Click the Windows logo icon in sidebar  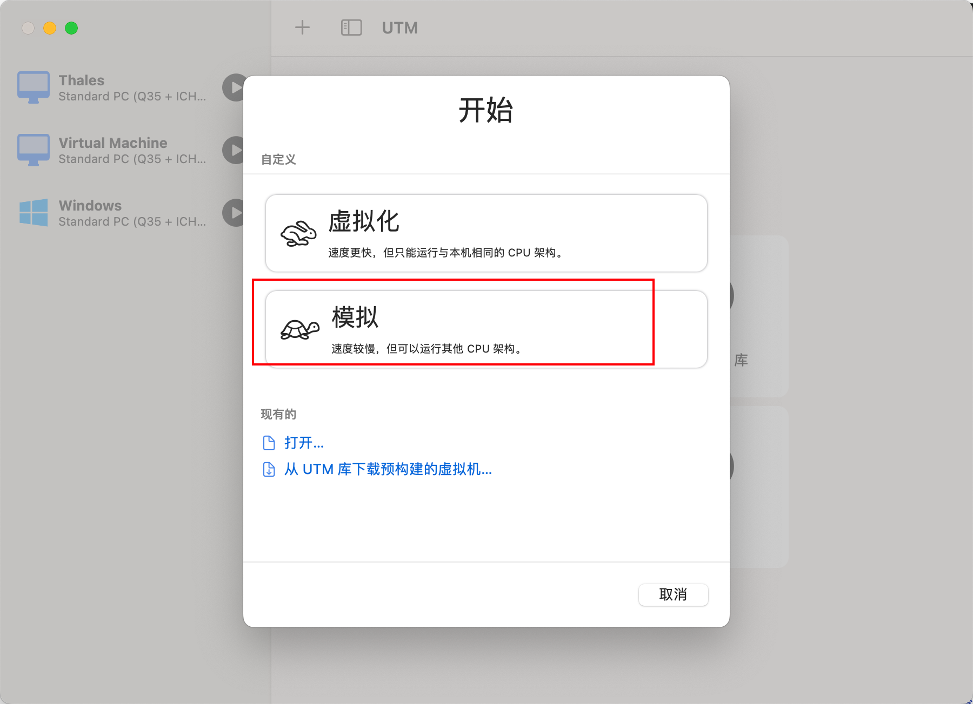point(34,213)
